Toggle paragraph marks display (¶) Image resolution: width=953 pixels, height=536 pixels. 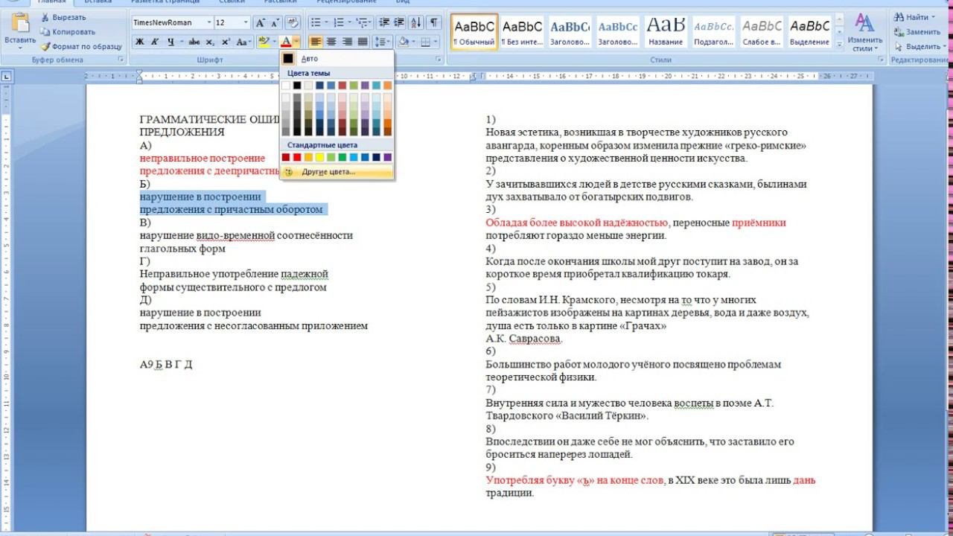click(x=433, y=22)
